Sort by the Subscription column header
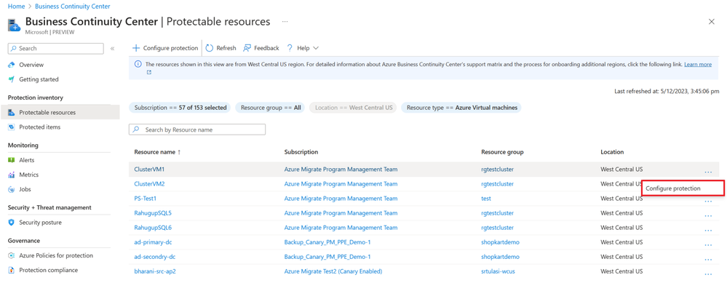The width and height of the screenshot is (727, 283). pyautogui.click(x=301, y=152)
